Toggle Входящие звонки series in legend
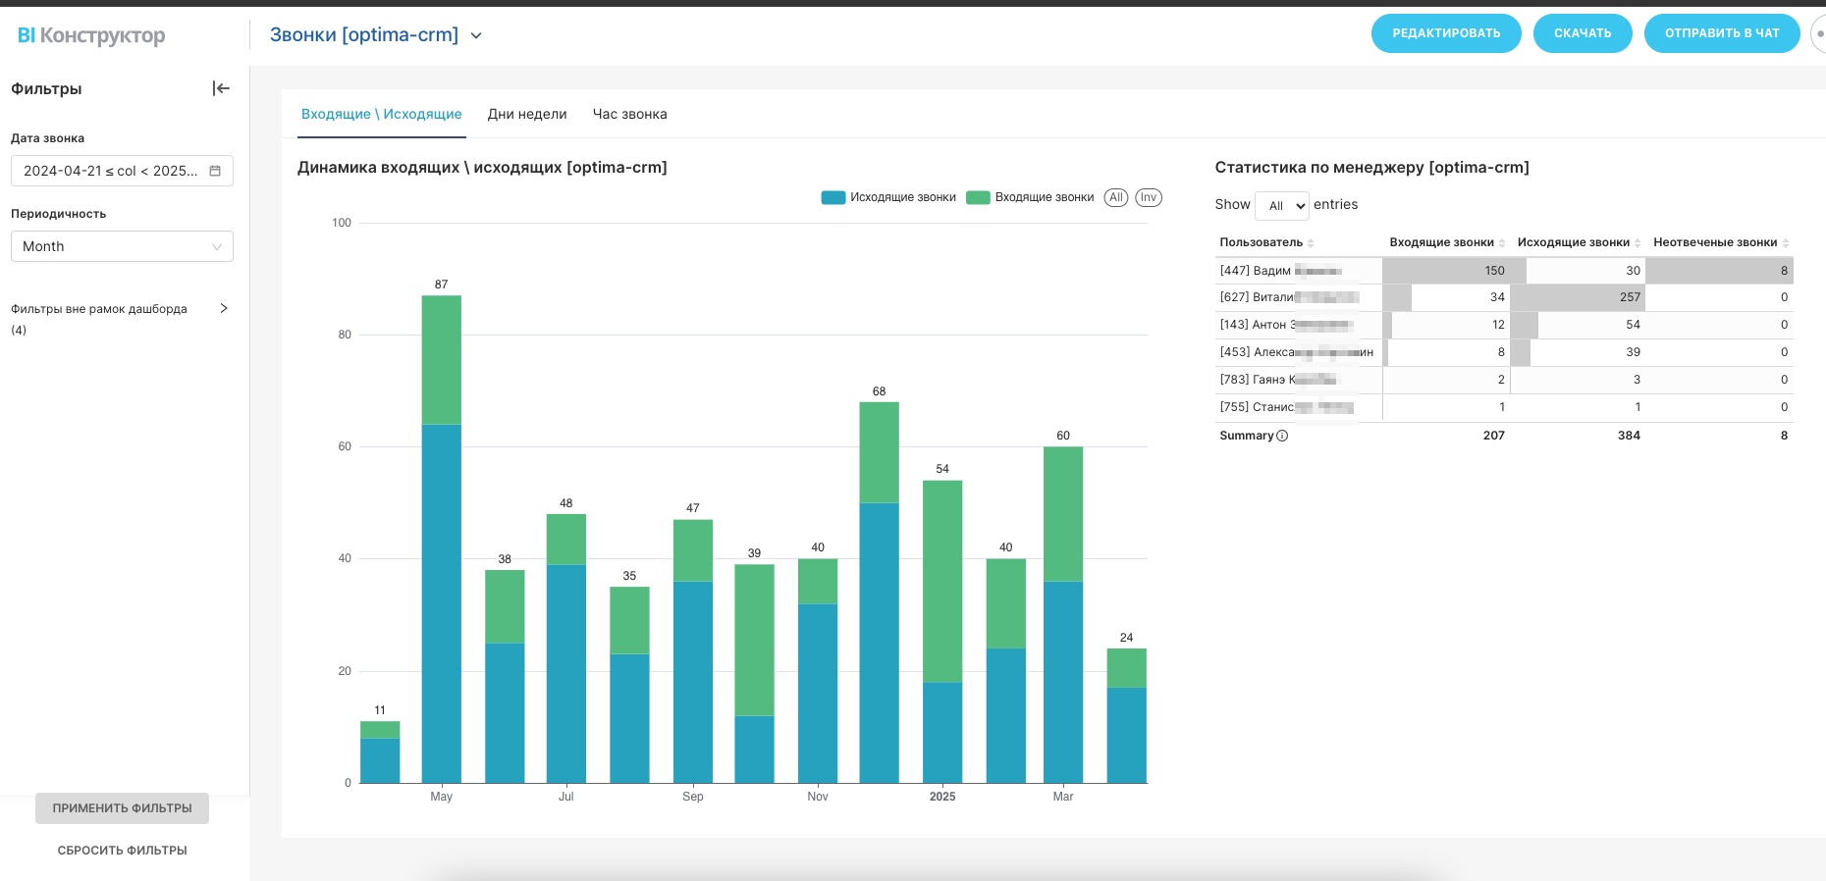The image size is (1826, 881). (1031, 197)
